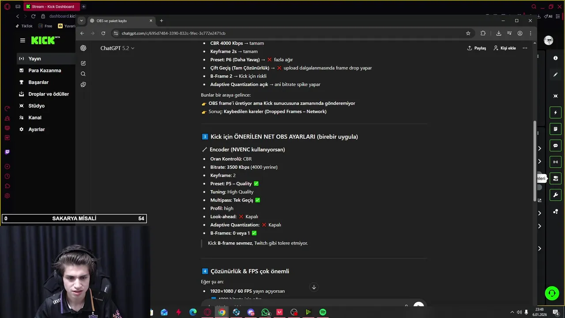Screen dimensions: 565x318
Task: Toggle Kick broadcast signal panel icon
Action: (556, 162)
